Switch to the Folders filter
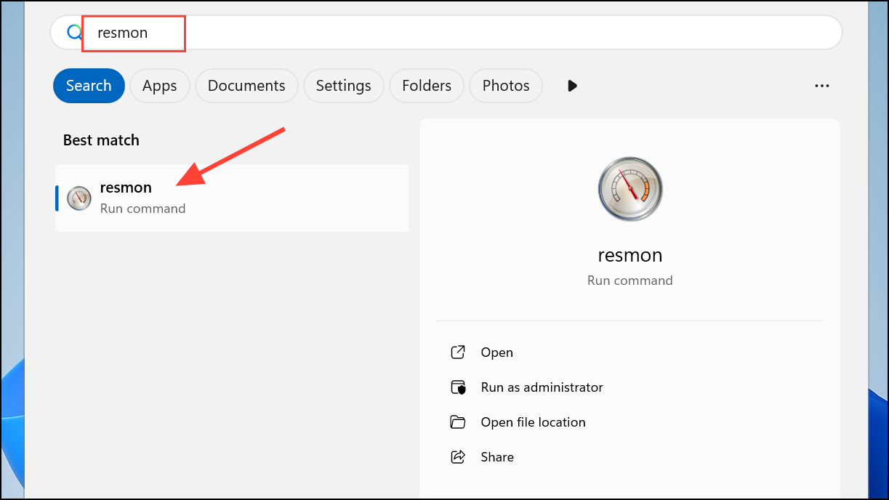Image resolution: width=889 pixels, height=500 pixels. (x=427, y=86)
